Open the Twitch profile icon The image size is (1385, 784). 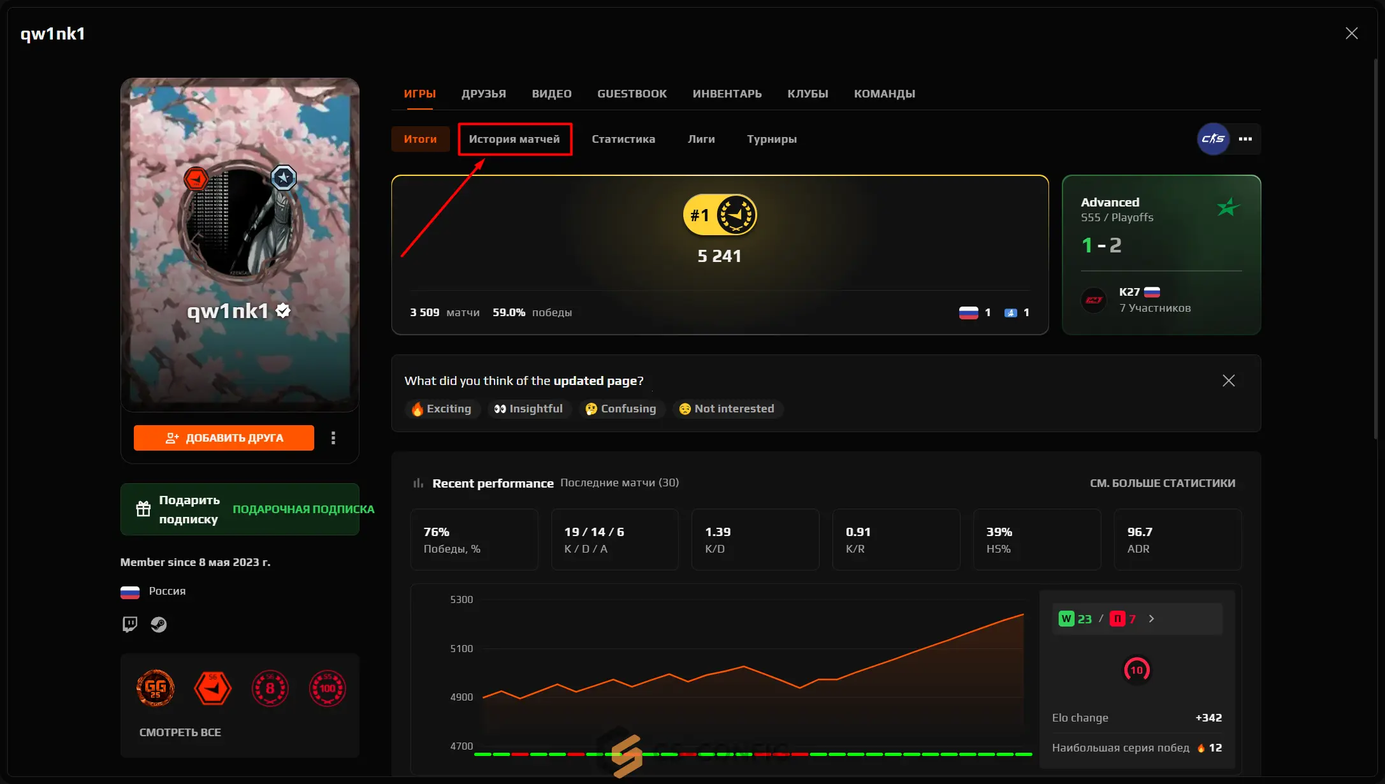click(130, 624)
